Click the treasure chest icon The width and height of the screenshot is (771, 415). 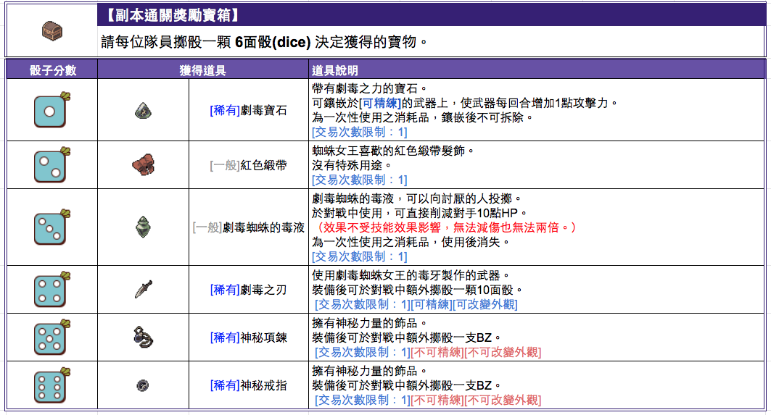click(51, 31)
